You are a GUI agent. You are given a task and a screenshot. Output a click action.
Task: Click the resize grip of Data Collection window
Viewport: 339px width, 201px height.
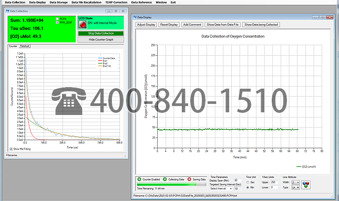pos(125,155)
